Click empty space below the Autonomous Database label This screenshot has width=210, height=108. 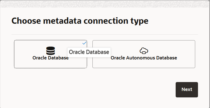click(144, 64)
